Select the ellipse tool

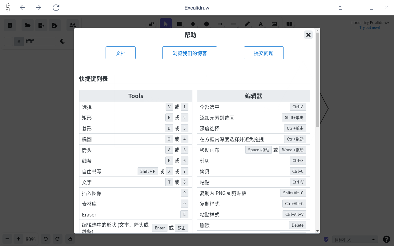click(x=207, y=24)
